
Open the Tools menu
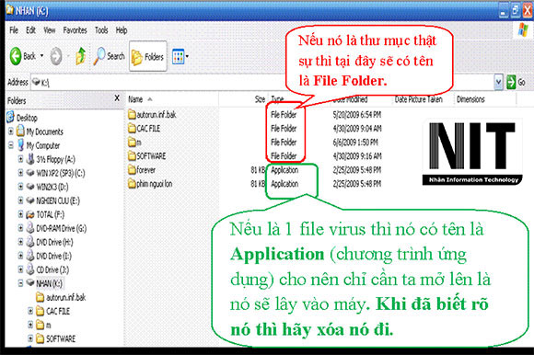pos(101,30)
